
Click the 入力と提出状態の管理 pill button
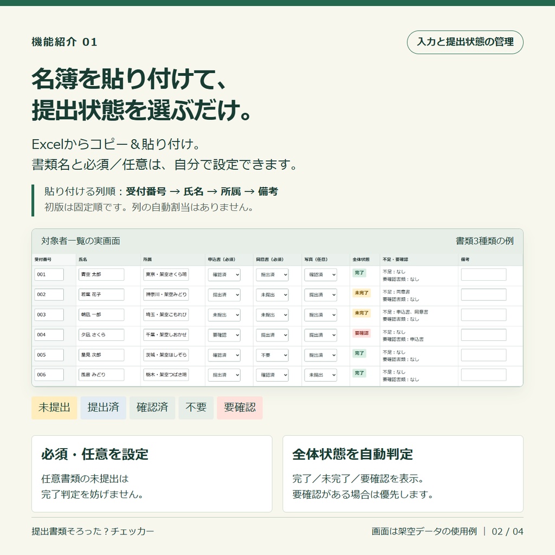click(x=464, y=42)
